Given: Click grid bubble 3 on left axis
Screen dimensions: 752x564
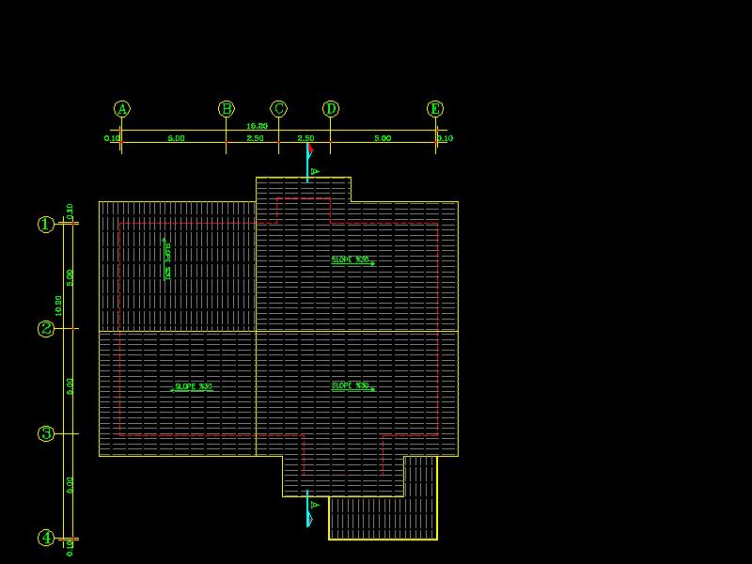Looking at the screenshot, I should pos(45,433).
